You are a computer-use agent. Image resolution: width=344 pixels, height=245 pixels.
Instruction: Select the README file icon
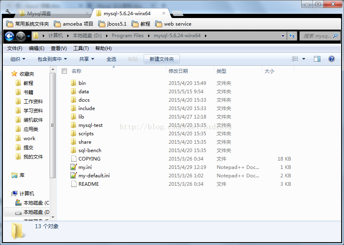tap(74, 184)
